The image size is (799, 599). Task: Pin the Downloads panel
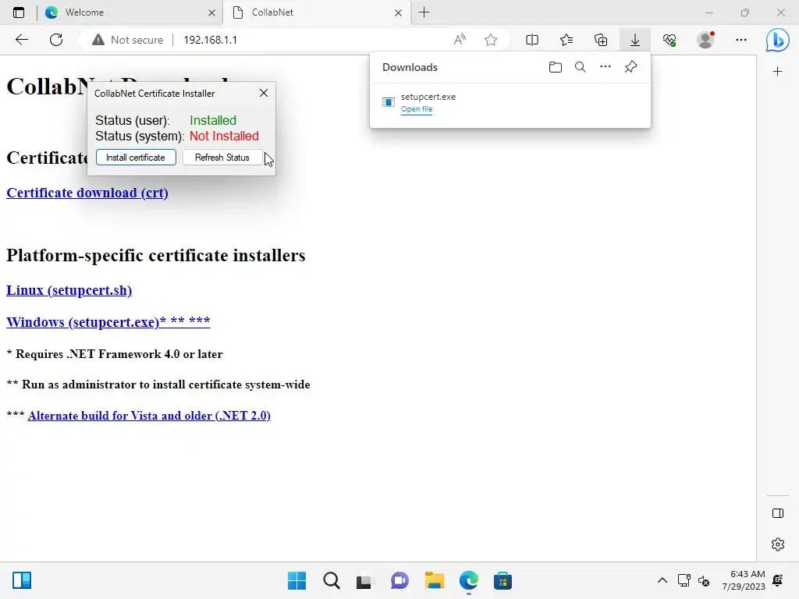630,67
